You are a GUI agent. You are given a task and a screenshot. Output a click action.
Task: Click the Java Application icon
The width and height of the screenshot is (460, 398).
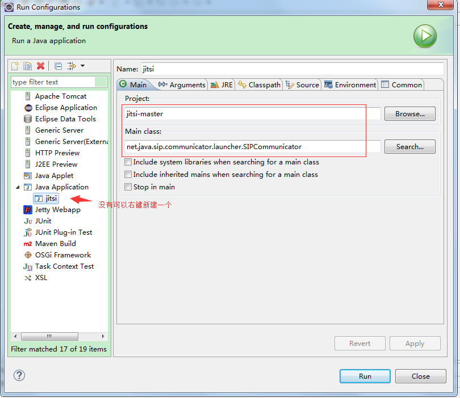pyautogui.click(x=28, y=187)
